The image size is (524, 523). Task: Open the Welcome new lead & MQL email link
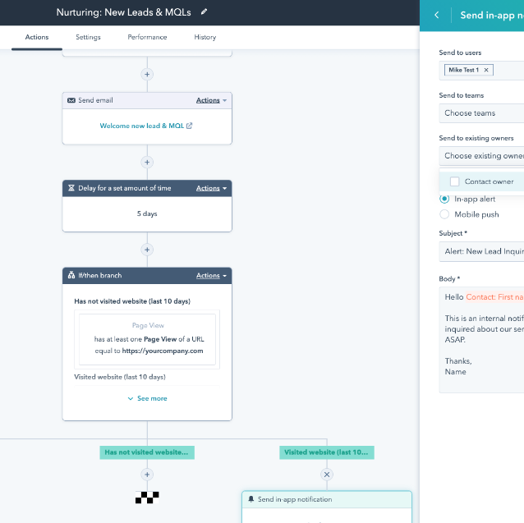pos(142,126)
